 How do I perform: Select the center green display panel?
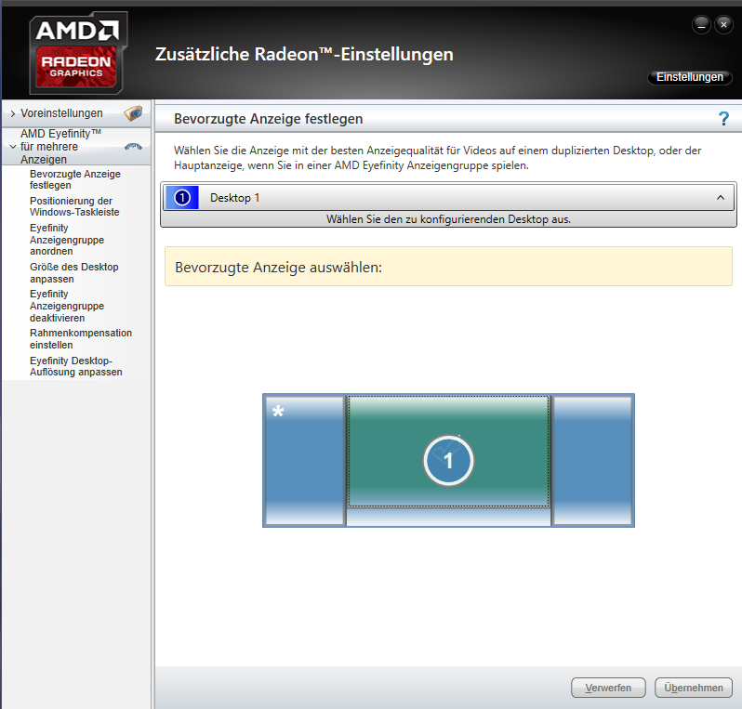(x=448, y=453)
